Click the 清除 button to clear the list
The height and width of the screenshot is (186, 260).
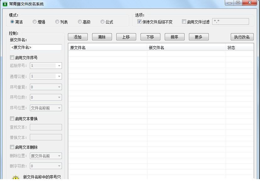click(102, 37)
